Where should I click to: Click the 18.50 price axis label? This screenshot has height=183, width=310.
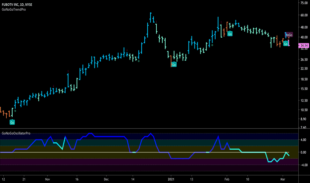pyautogui.click(x=304, y=79)
